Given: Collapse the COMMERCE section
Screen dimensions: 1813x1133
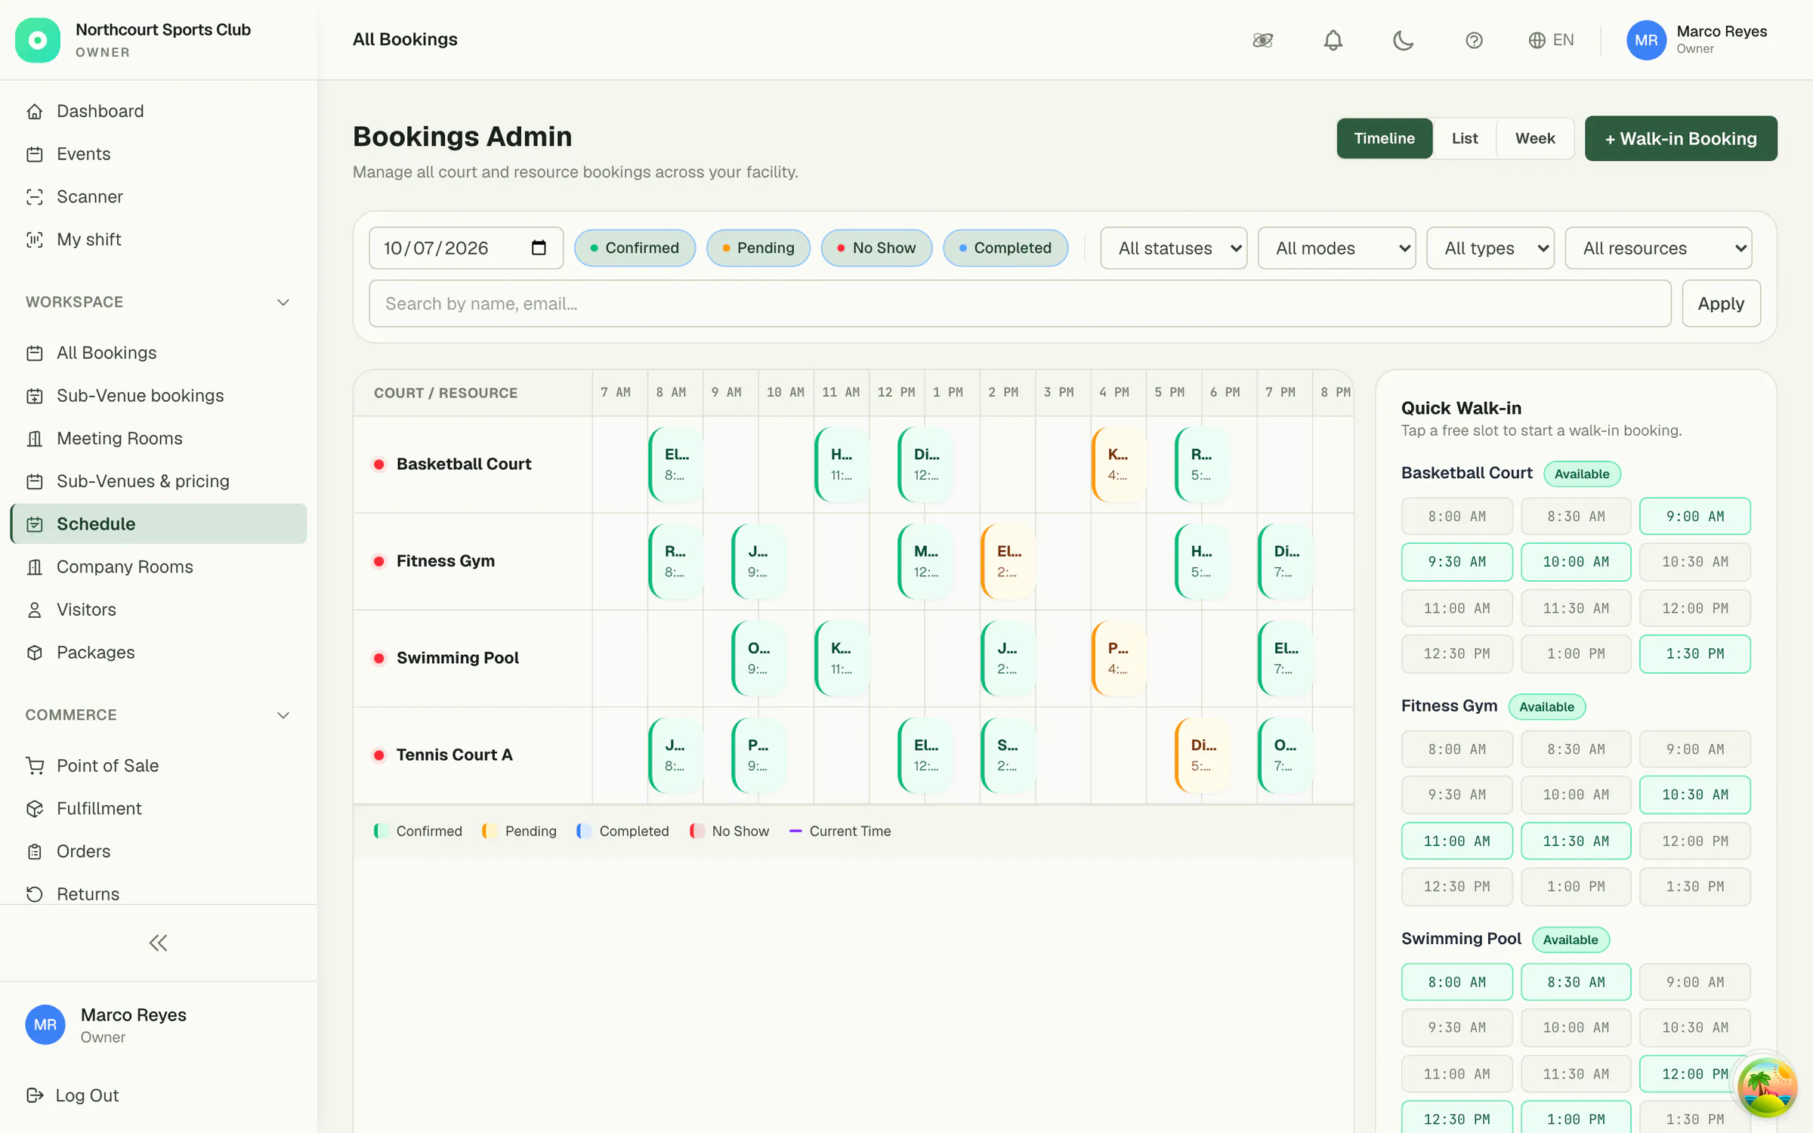Looking at the screenshot, I should click(283, 715).
